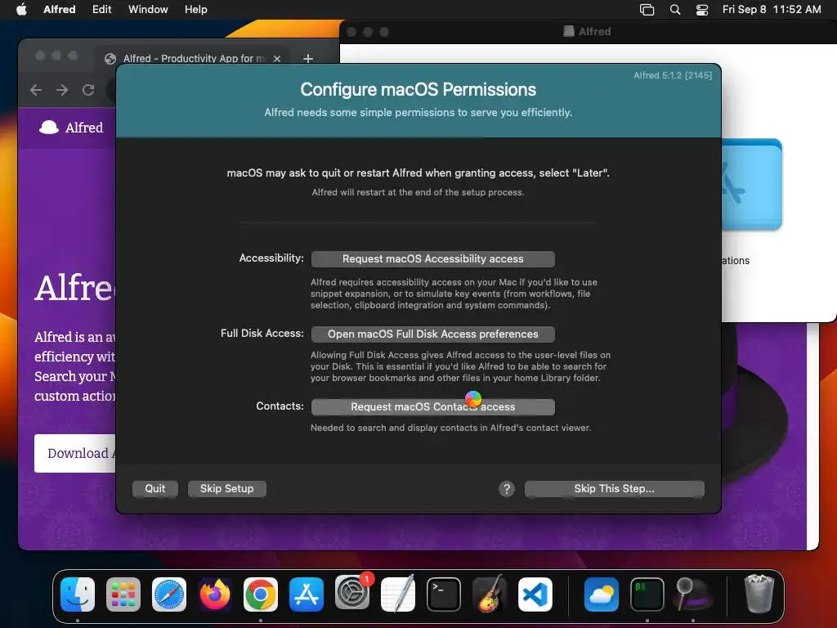Open Google Chrome from the Dock
The width and height of the screenshot is (837, 628).
261,594
